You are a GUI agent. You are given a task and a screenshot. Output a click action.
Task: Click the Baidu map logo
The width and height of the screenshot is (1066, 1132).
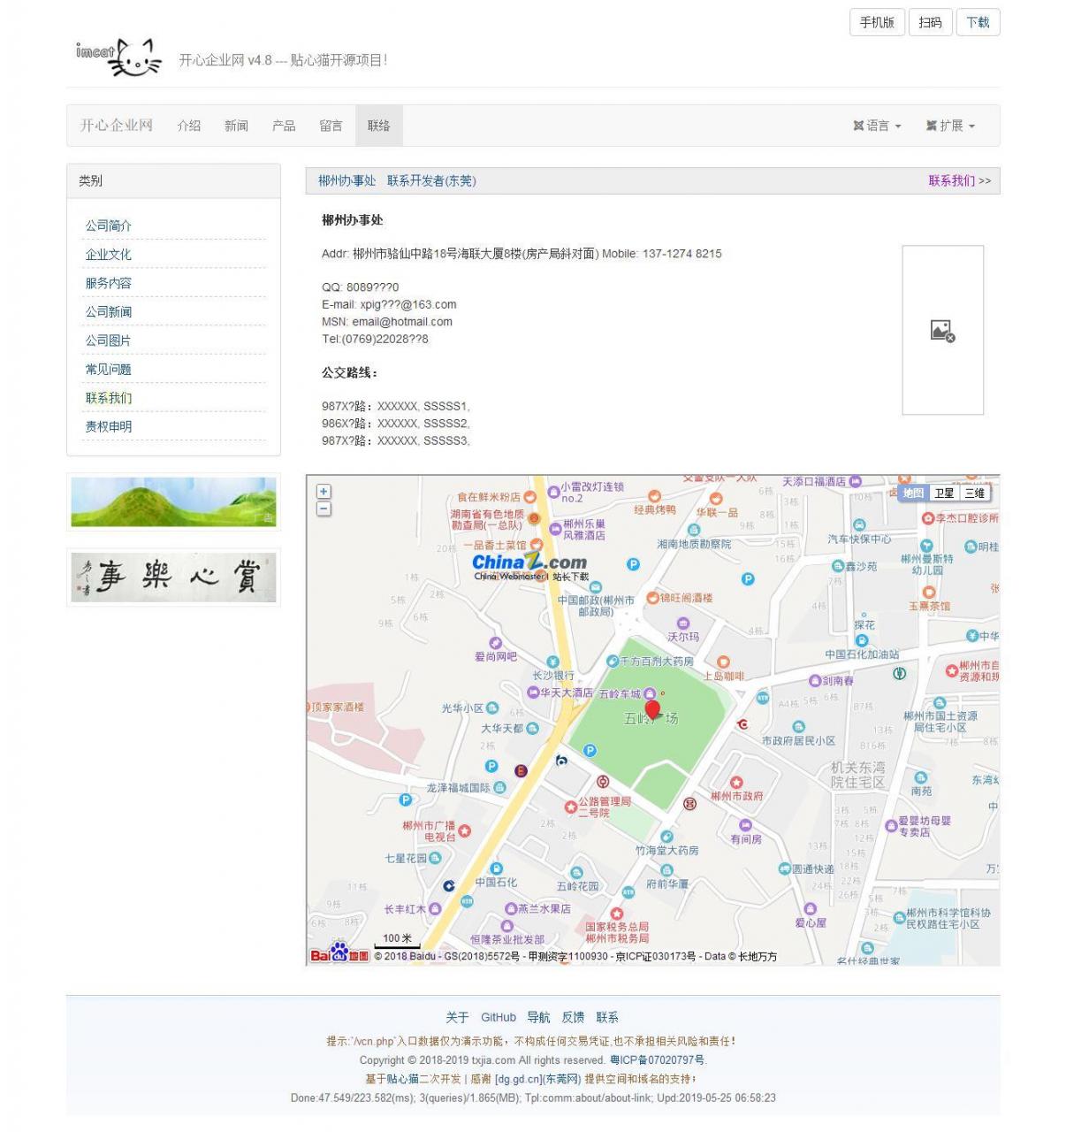coord(339,953)
